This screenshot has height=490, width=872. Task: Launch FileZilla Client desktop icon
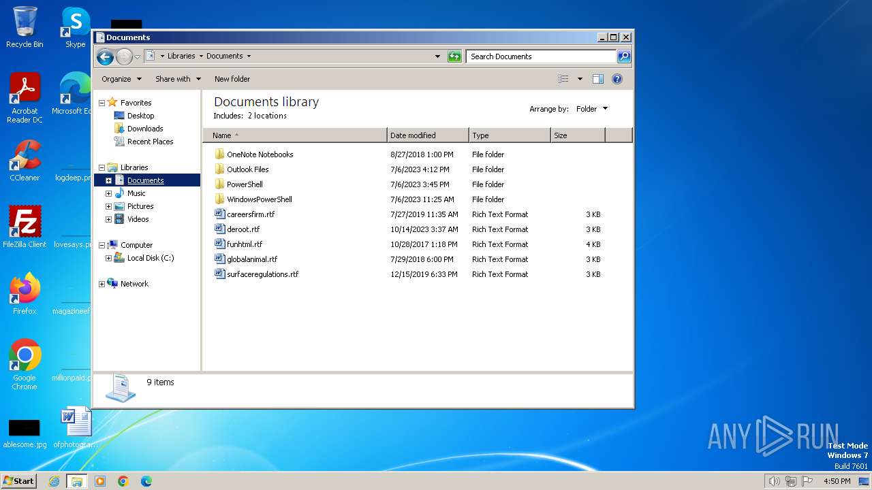pos(25,227)
